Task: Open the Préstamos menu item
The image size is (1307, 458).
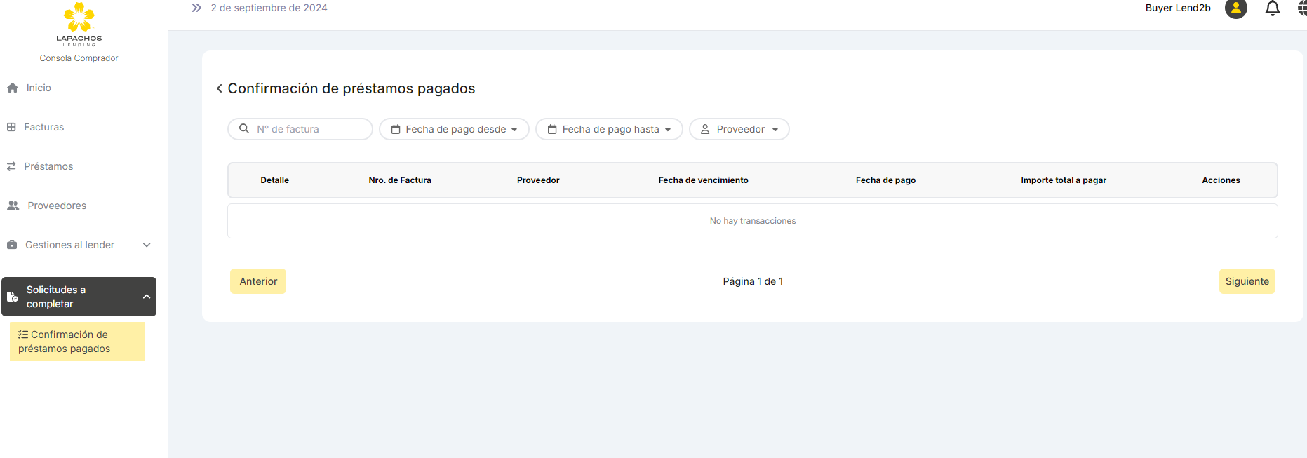Action: [48, 166]
